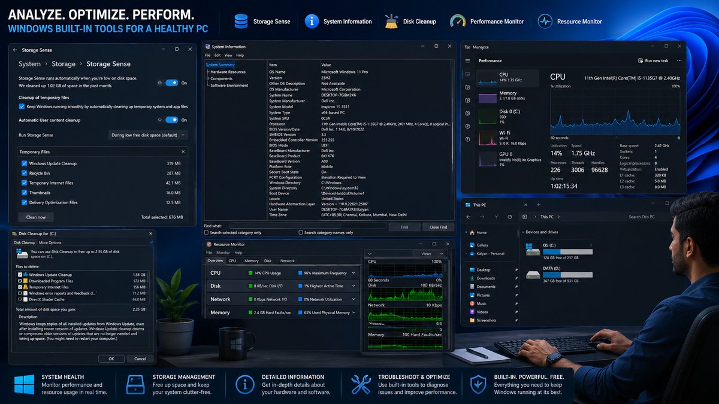Image resolution: width=719 pixels, height=404 pixels.
Task: Select Disk 0 (C:) in Task Manager
Action: click(507, 116)
